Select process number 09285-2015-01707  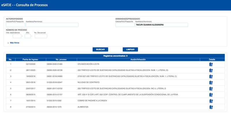[55, 95]
